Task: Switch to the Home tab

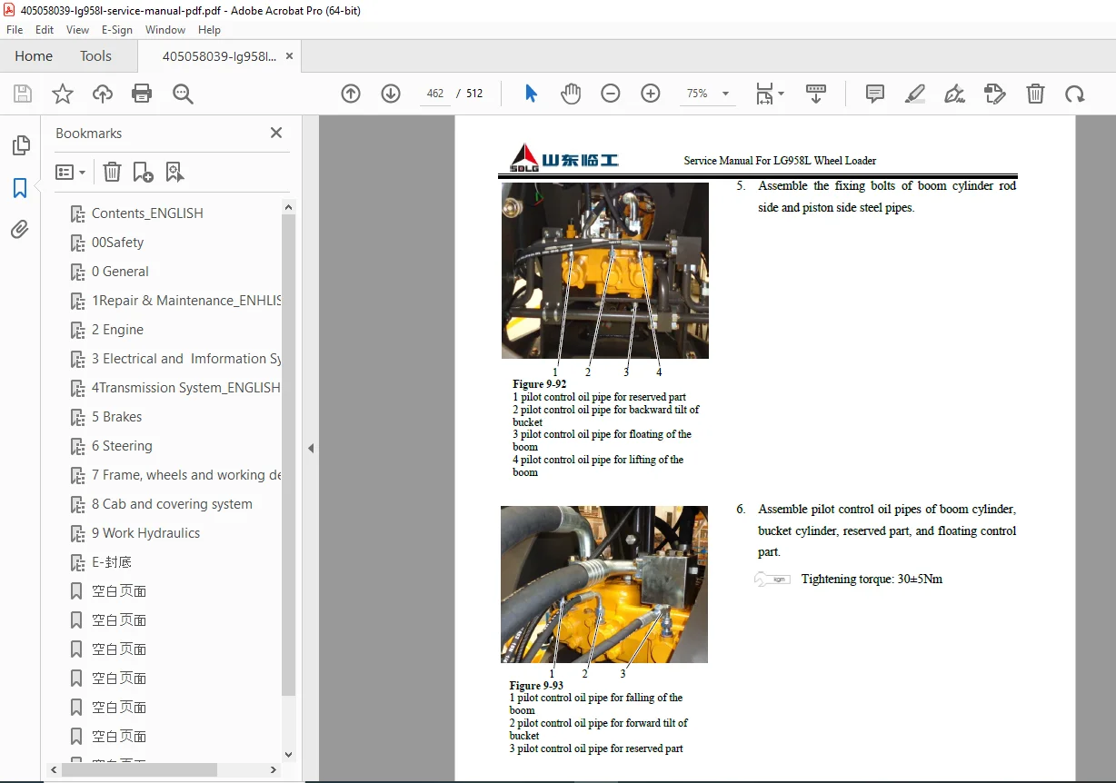Action: [x=34, y=55]
